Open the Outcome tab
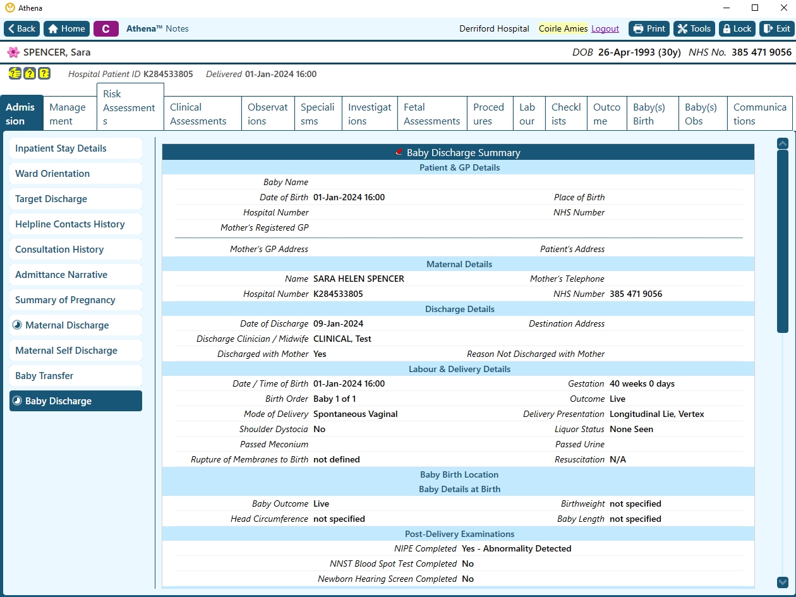Image resolution: width=796 pixels, height=597 pixels. click(607, 114)
